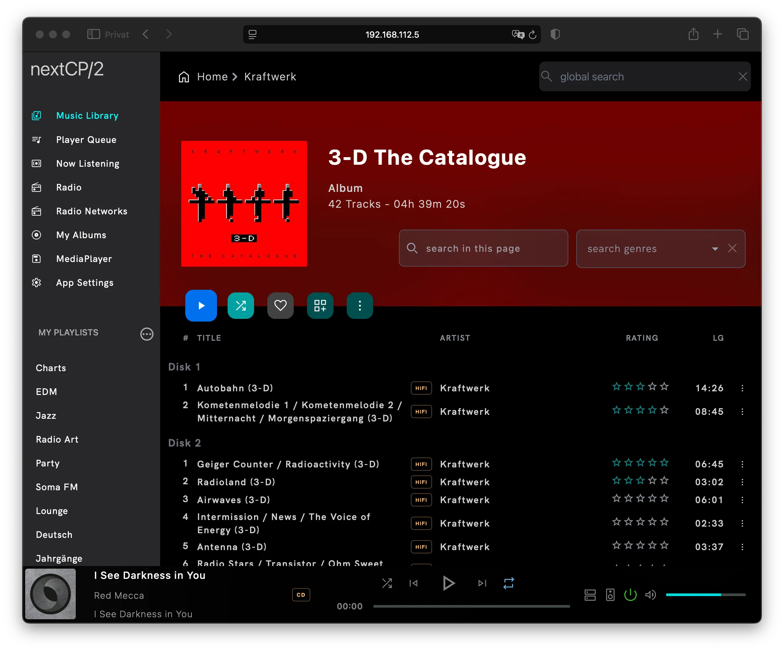This screenshot has height=651, width=784.
Task: Click Kraftwerk artist in the Antenna row
Action: [465, 547]
